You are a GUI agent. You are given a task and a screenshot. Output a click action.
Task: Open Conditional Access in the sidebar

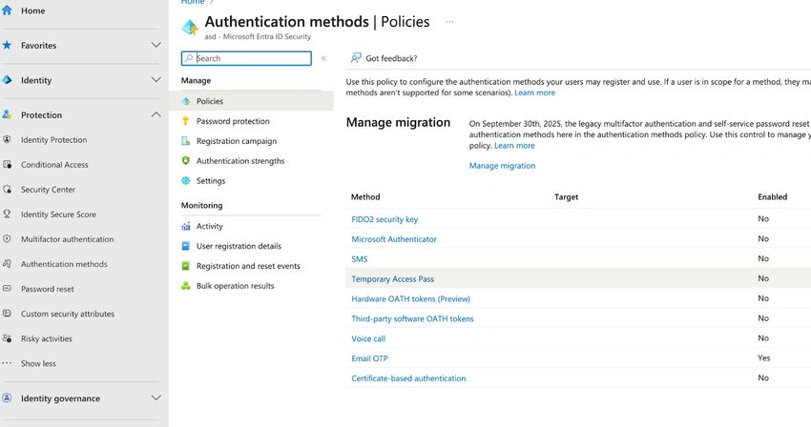point(54,164)
